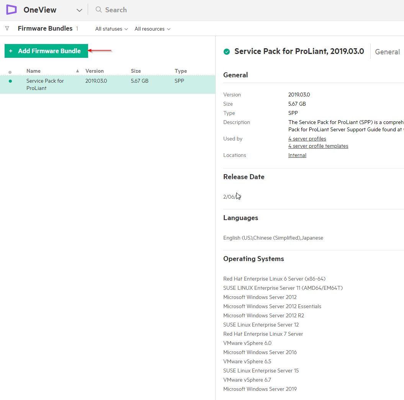Focus the Search input field

(116, 10)
